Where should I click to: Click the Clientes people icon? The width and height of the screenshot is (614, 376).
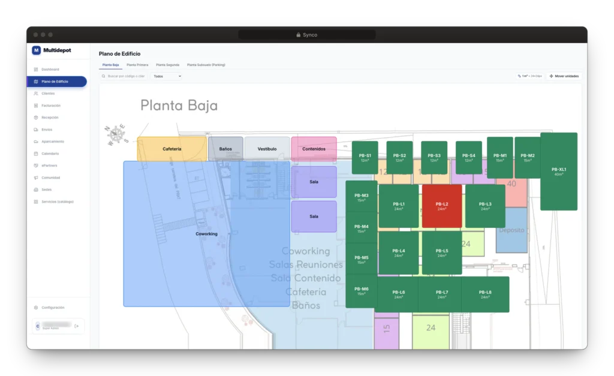pyautogui.click(x=36, y=94)
